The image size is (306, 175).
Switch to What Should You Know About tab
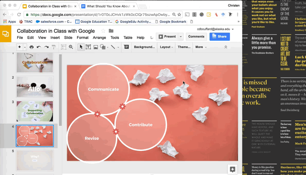pyautogui.click(x=108, y=6)
